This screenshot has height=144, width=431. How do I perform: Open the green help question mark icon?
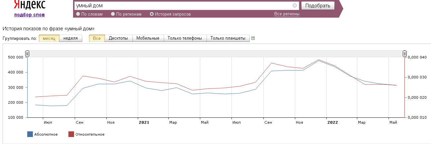[x=253, y=38]
